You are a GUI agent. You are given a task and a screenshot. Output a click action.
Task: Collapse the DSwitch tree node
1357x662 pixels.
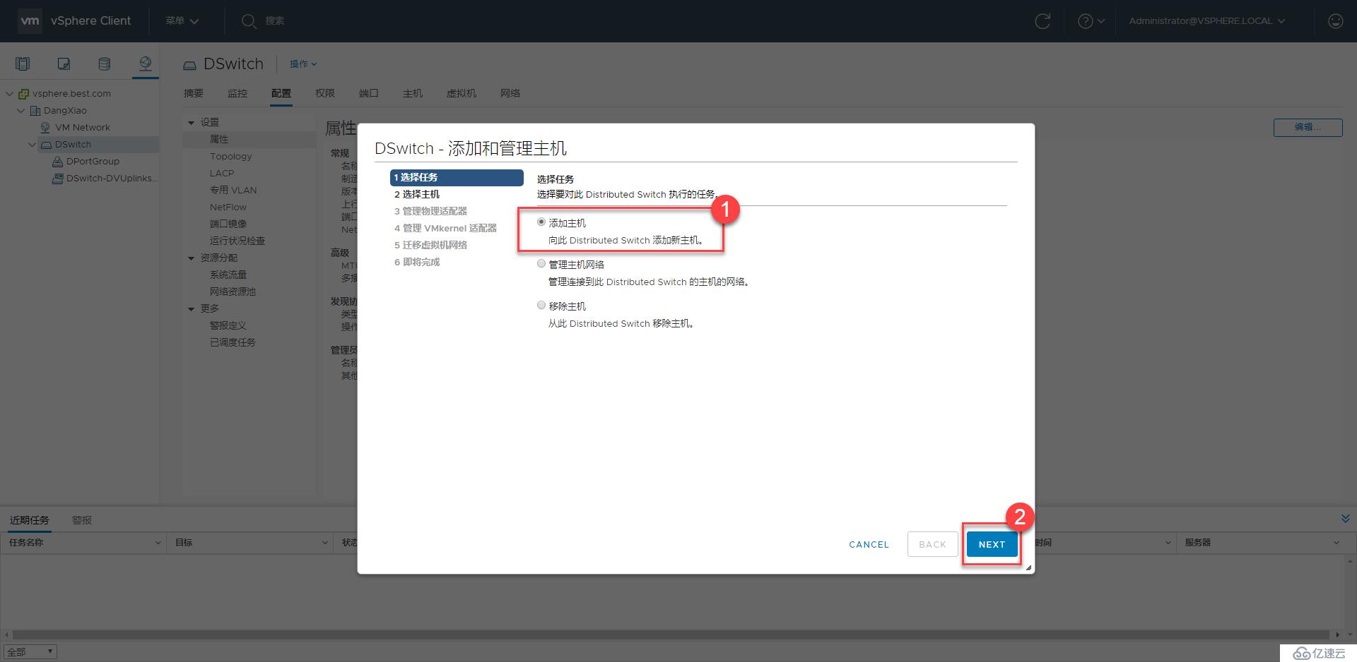33,144
